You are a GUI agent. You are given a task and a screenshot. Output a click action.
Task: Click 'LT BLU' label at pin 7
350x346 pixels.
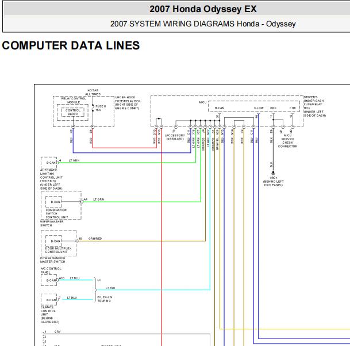pyautogui.click(x=72, y=298)
